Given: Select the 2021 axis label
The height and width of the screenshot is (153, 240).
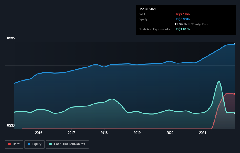Looking at the screenshot, I should [x=203, y=133].
